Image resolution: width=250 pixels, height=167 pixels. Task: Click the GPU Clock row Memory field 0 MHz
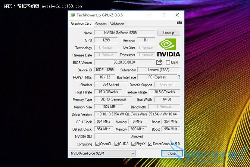coord(137,121)
